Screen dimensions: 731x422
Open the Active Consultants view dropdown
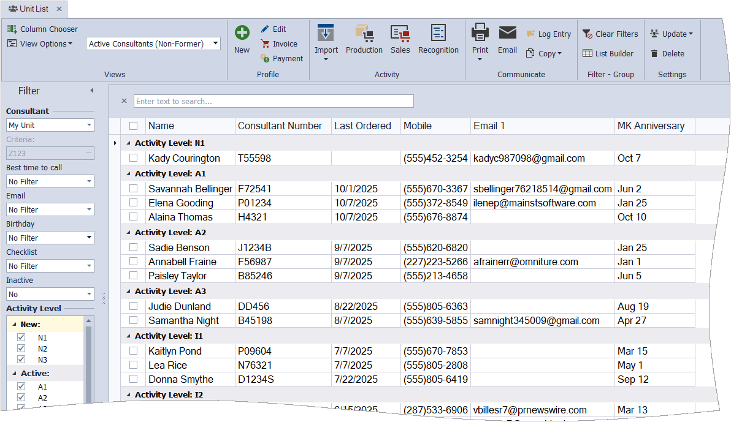215,43
